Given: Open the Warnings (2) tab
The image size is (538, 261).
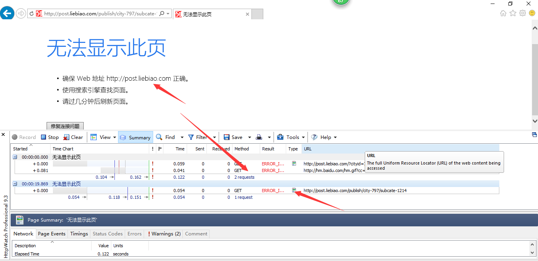Looking at the screenshot, I should 164,234.
